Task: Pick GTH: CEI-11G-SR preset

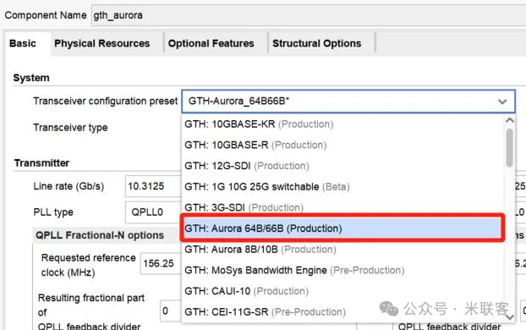Action: click(342, 312)
